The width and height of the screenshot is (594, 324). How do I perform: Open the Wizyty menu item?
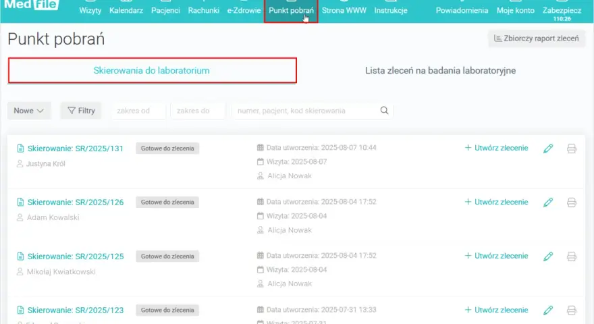pos(90,10)
